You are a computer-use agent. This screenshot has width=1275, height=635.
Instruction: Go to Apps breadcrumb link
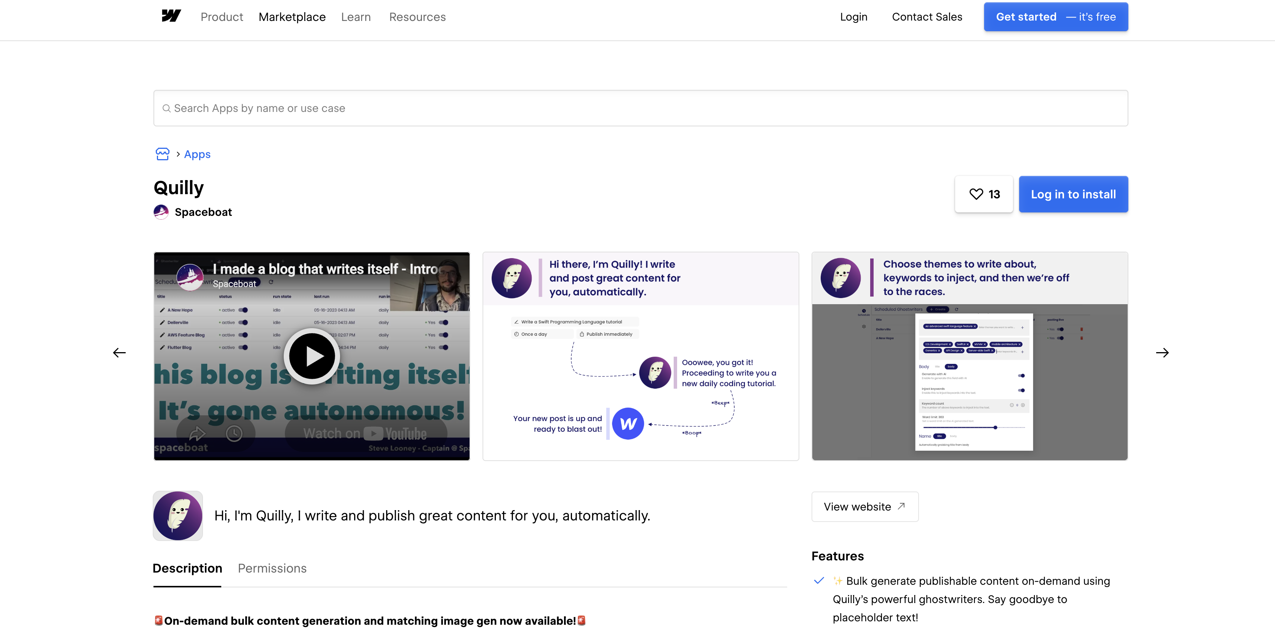coord(197,155)
